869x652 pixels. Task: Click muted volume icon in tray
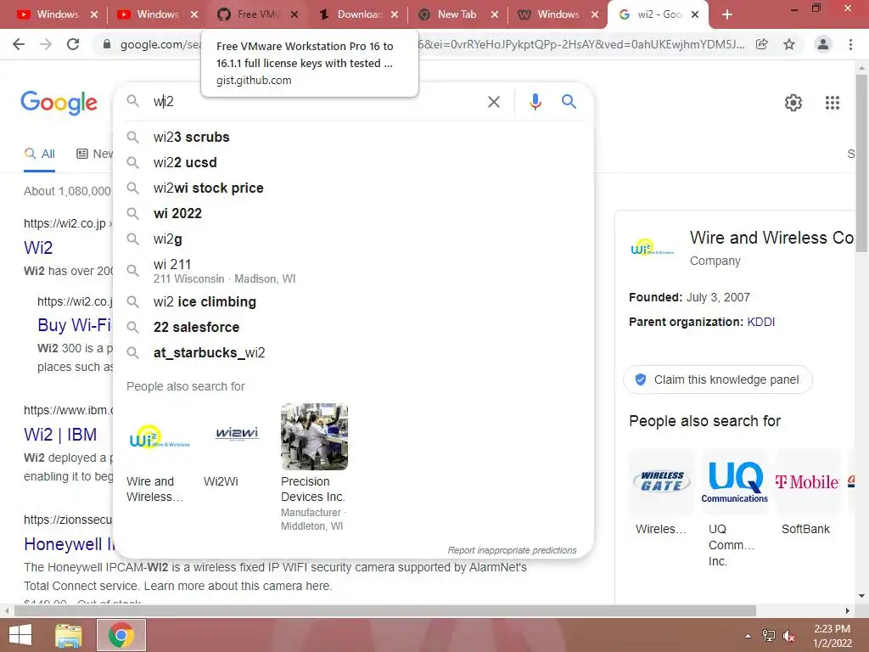[x=788, y=636]
